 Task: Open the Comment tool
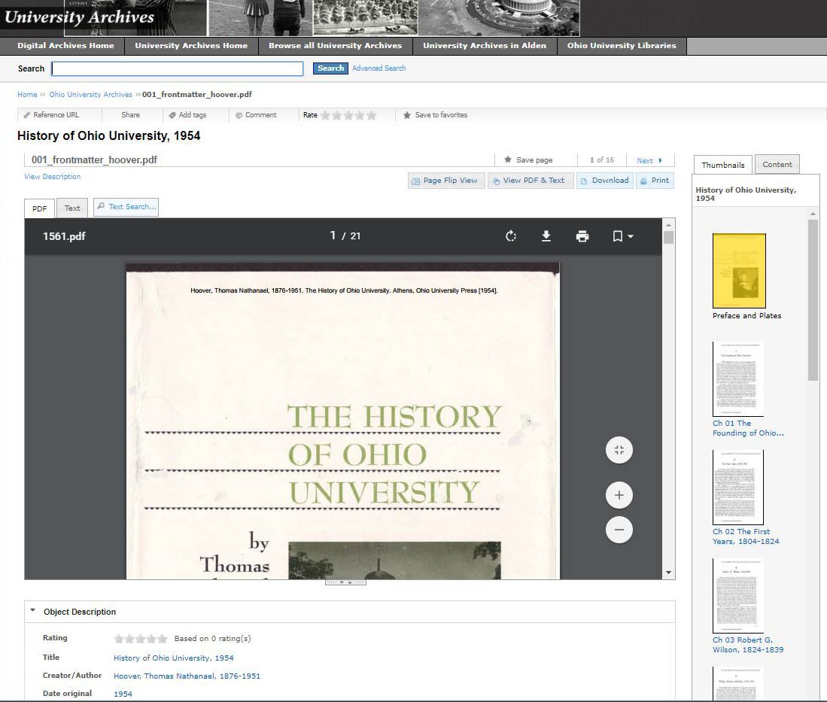point(256,115)
